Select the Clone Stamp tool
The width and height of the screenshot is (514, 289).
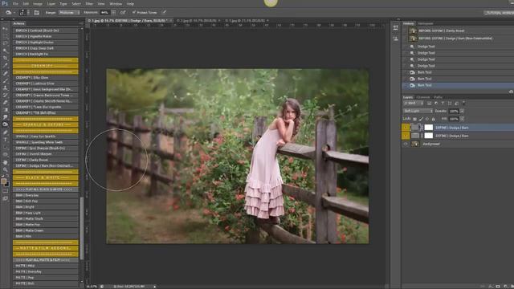click(6, 88)
